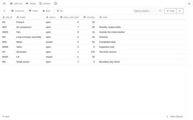Click the status column header
Image resolution: width=193 pixels, height=120 pixels.
(51, 17)
